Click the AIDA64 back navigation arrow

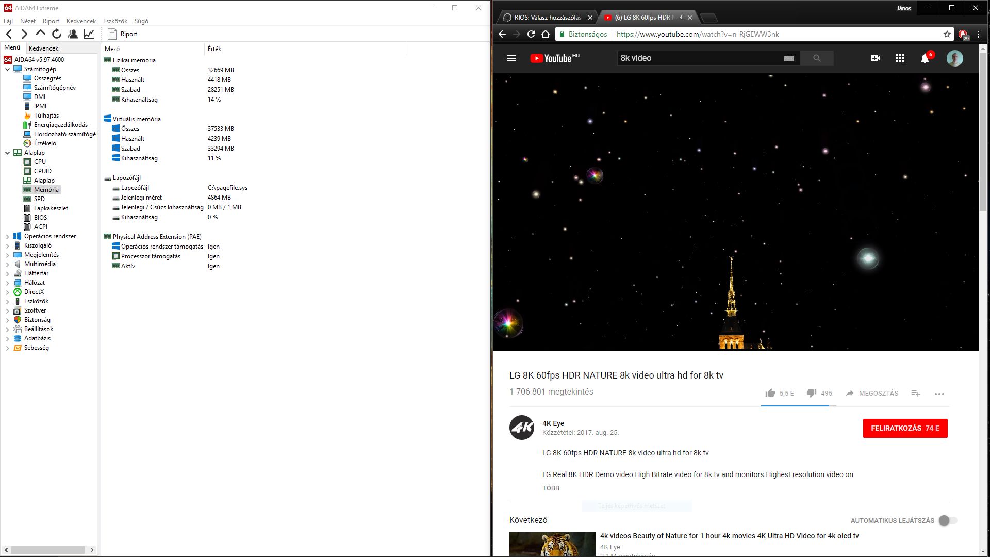click(x=9, y=34)
